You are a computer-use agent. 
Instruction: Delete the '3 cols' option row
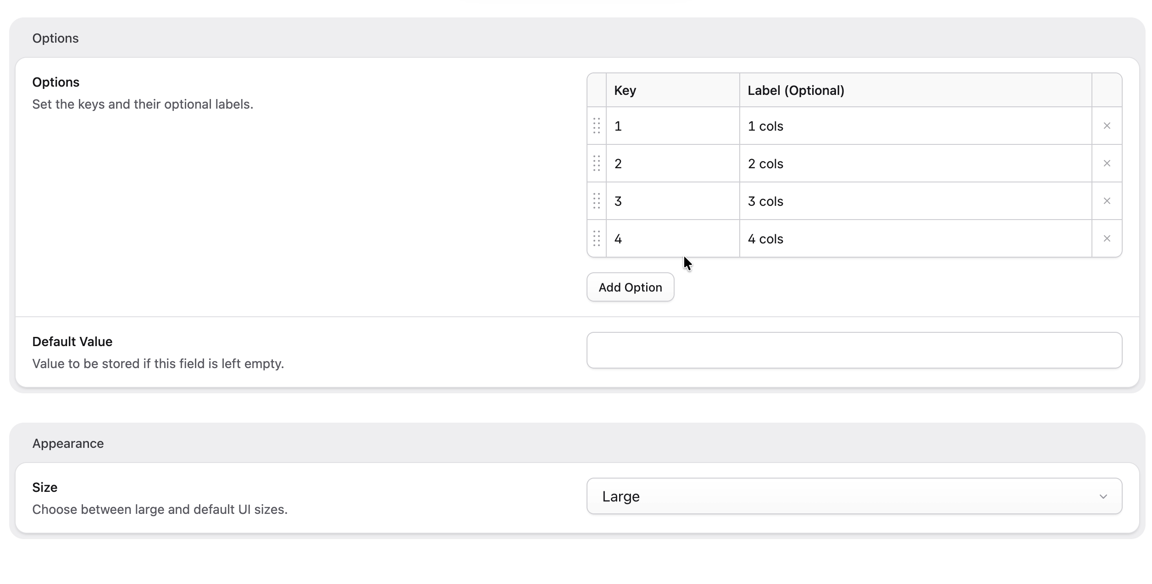coord(1107,201)
